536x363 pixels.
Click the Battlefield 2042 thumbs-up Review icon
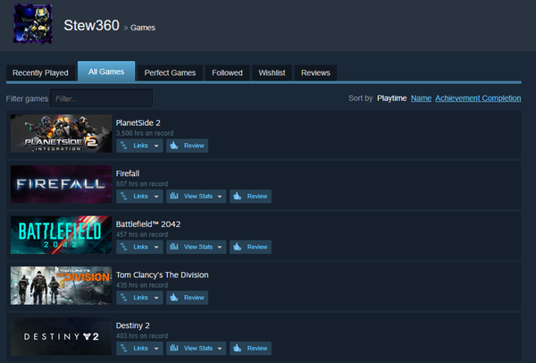[x=238, y=247]
